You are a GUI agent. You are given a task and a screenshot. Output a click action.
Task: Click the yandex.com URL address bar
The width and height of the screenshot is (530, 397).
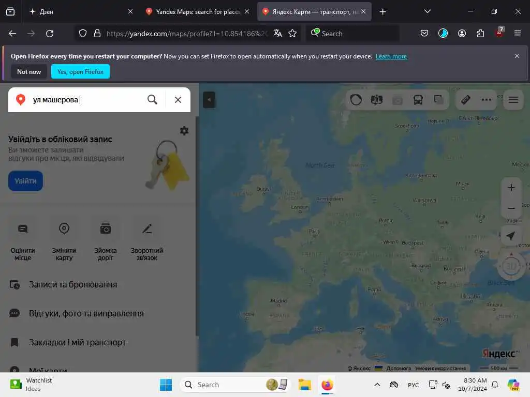pos(187,34)
